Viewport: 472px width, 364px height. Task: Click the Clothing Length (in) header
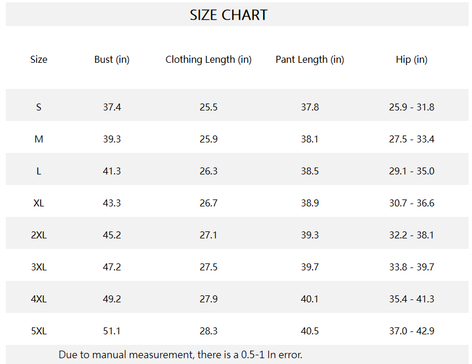pyautogui.click(x=208, y=59)
